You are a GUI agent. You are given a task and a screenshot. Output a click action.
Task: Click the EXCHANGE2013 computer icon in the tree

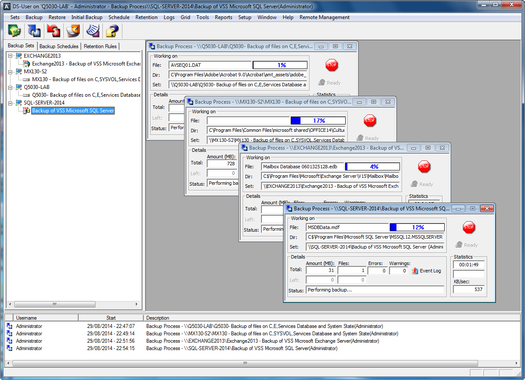pos(19,56)
